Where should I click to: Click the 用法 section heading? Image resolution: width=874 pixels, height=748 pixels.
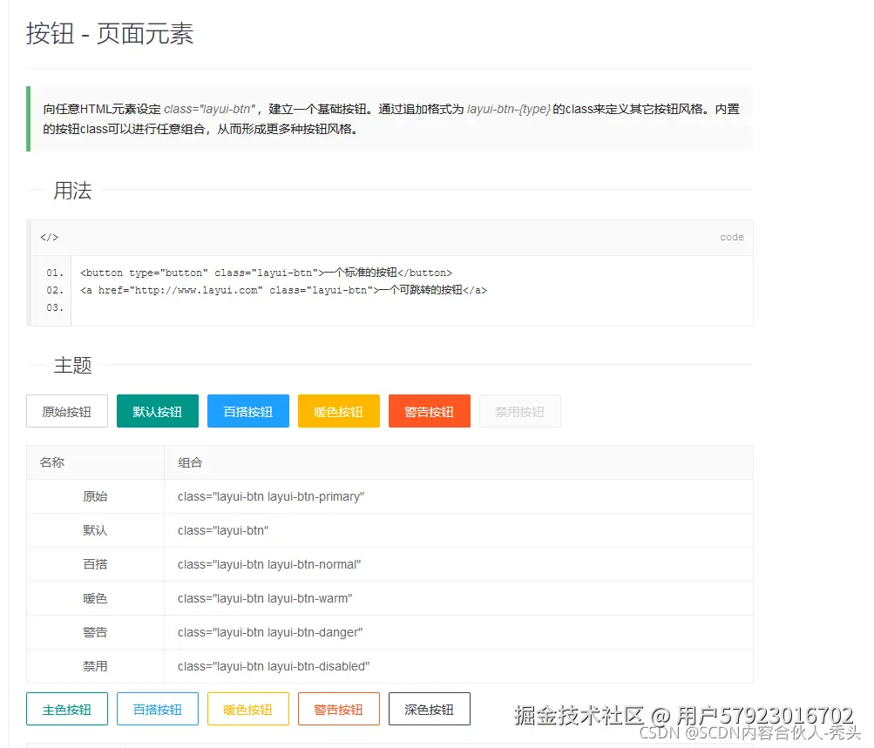pyautogui.click(x=73, y=191)
